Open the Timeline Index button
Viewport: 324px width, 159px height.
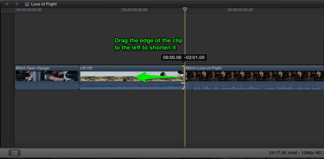[x=15, y=153]
